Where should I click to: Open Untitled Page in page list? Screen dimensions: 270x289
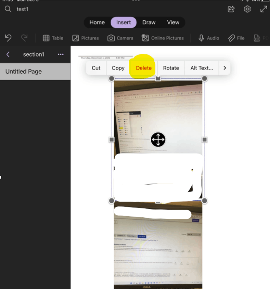[x=35, y=72]
